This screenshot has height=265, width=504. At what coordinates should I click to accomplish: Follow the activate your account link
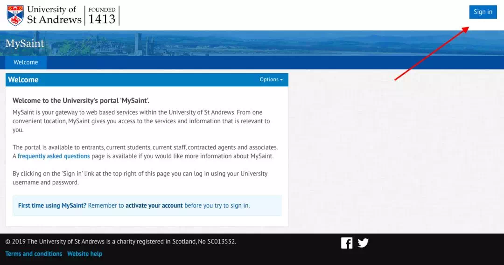pyautogui.click(x=154, y=206)
